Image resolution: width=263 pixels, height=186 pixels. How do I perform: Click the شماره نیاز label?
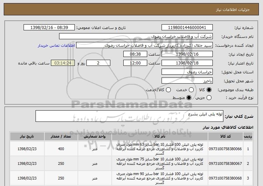pos(244,28)
